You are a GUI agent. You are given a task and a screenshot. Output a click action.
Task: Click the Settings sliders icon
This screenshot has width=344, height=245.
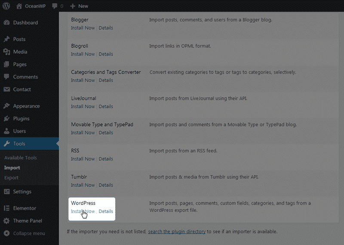pos(6,192)
